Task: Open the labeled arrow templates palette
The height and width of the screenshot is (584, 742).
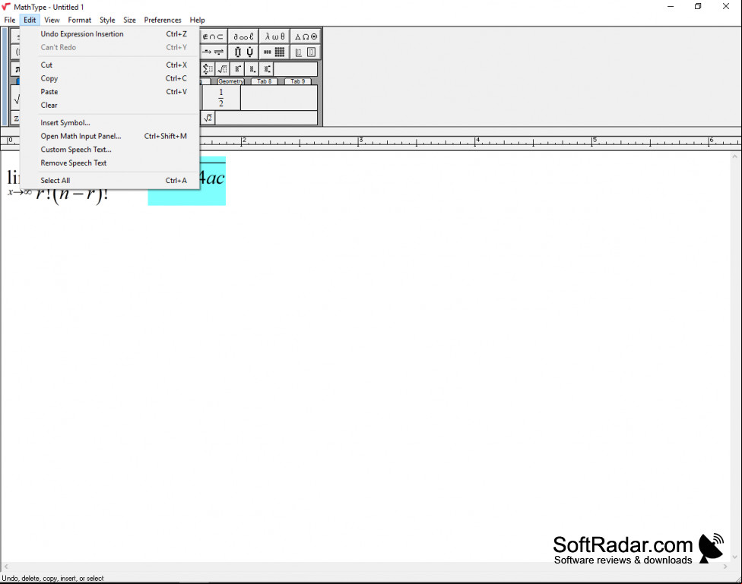Action: (x=213, y=52)
